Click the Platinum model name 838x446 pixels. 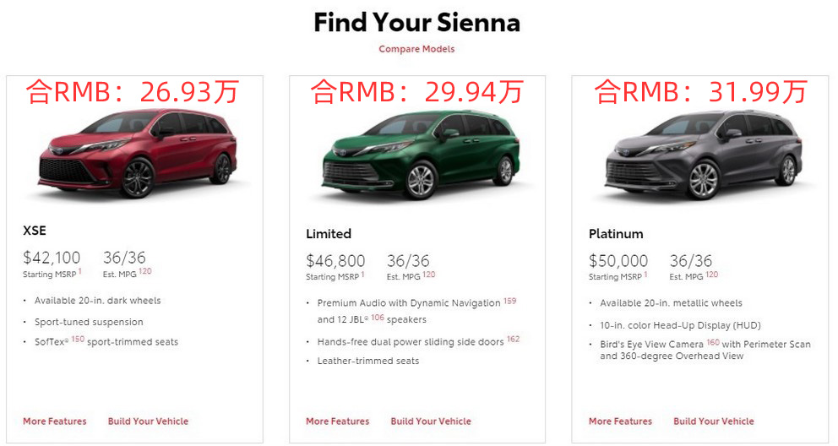click(616, 234)
